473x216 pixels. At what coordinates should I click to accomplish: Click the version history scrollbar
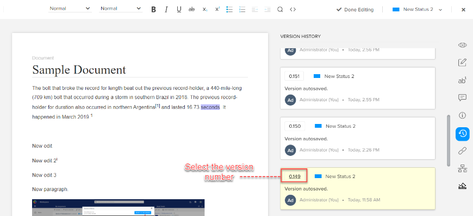coord(449,140)
